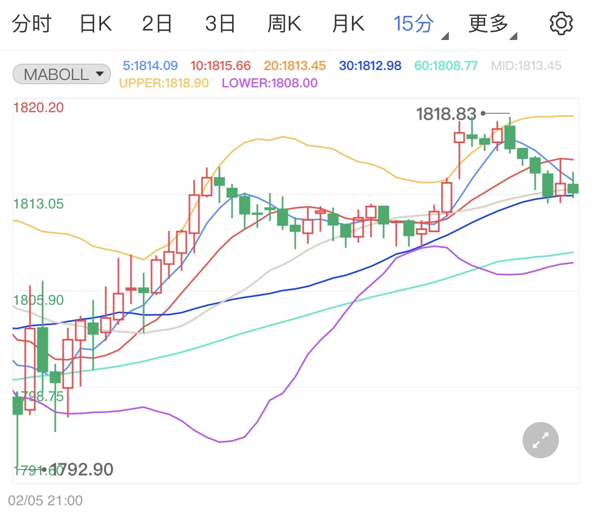Click the 10:1815.66 moving average value
The width and height of the screenshot is (592, 513).
[220, 66]
